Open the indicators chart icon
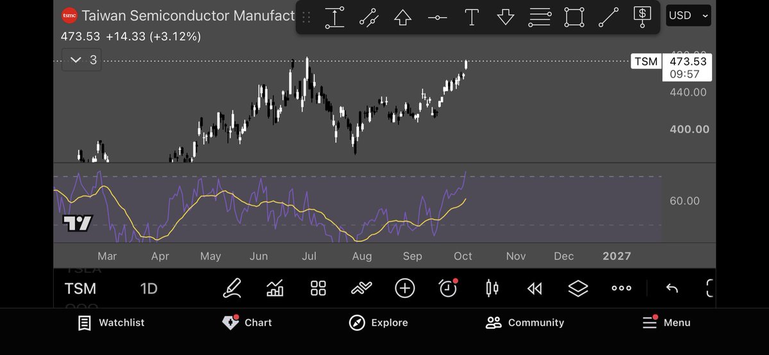Screen dimensions: 769x355 pos(275,289)
